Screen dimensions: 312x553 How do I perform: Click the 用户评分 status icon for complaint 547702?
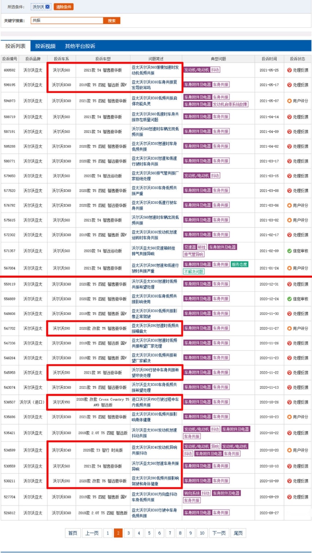(x=289, y=329)
